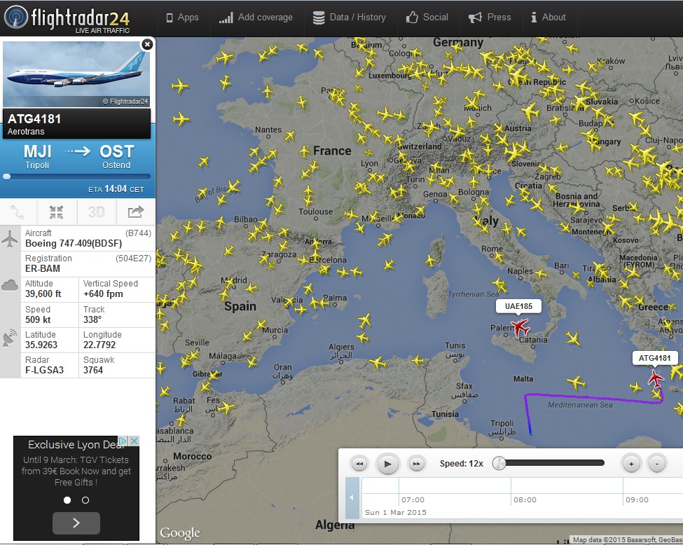Select the first ad carousel dot
This screenshot has width=683, height=545.
(67, 500)
